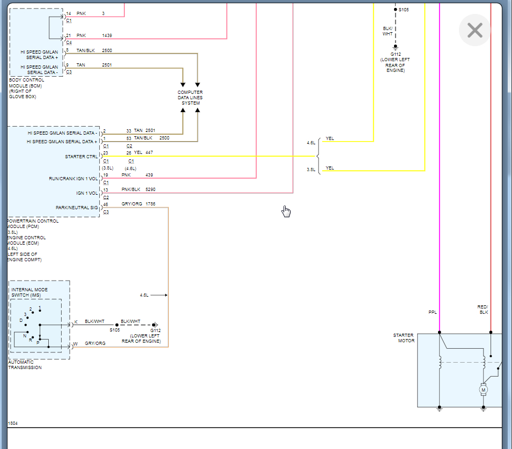Click the Automatic Transmission label
Screen dimensions: 512x449
pyautogui.click(x=25, y=365)
